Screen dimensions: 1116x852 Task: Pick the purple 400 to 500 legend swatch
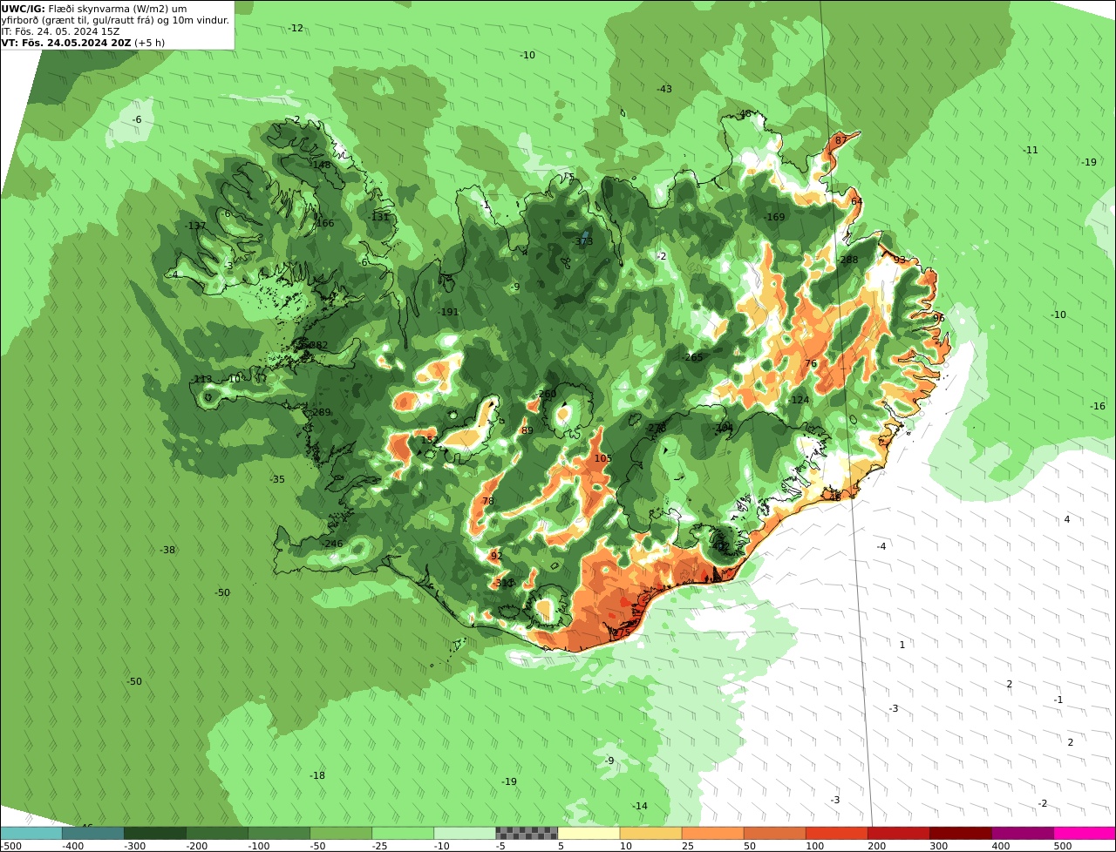pyautogui.click(x=1022, y=833)
